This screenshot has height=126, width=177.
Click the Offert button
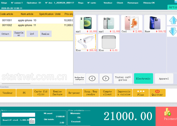[x=5, y=34]
